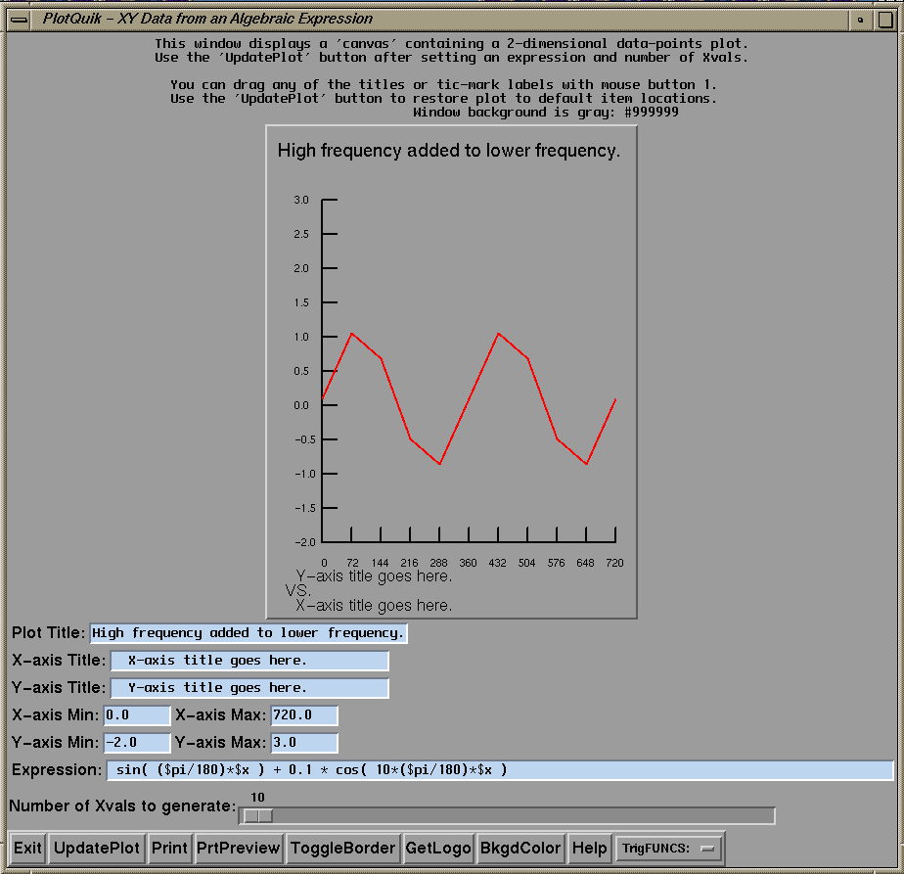The width and height of the screenshot is (904, 874).
Task: Expand the TrigFUNCS dropdown menu
Action: coord(668,848)
